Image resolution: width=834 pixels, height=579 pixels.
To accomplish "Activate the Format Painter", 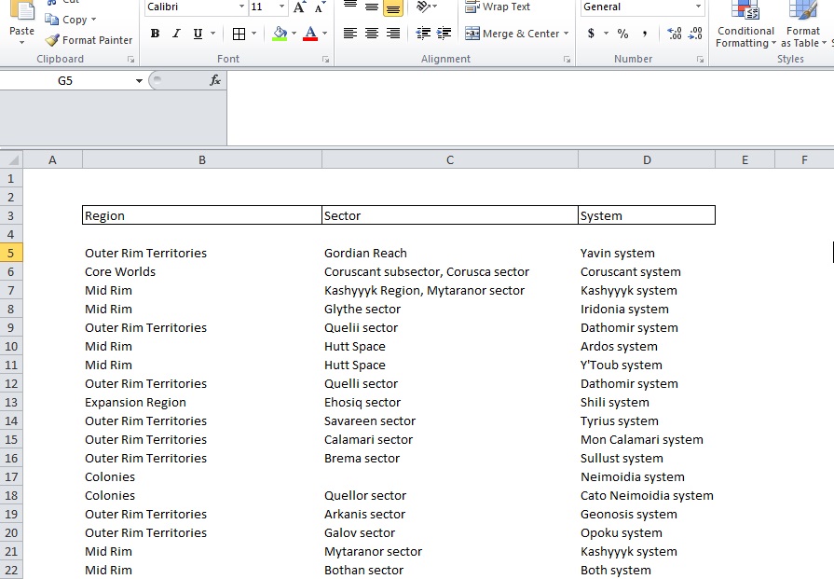I will point(89,40).
